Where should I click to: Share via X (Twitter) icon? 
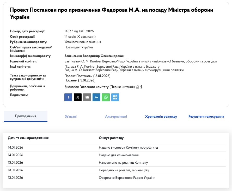pos(77,97)
